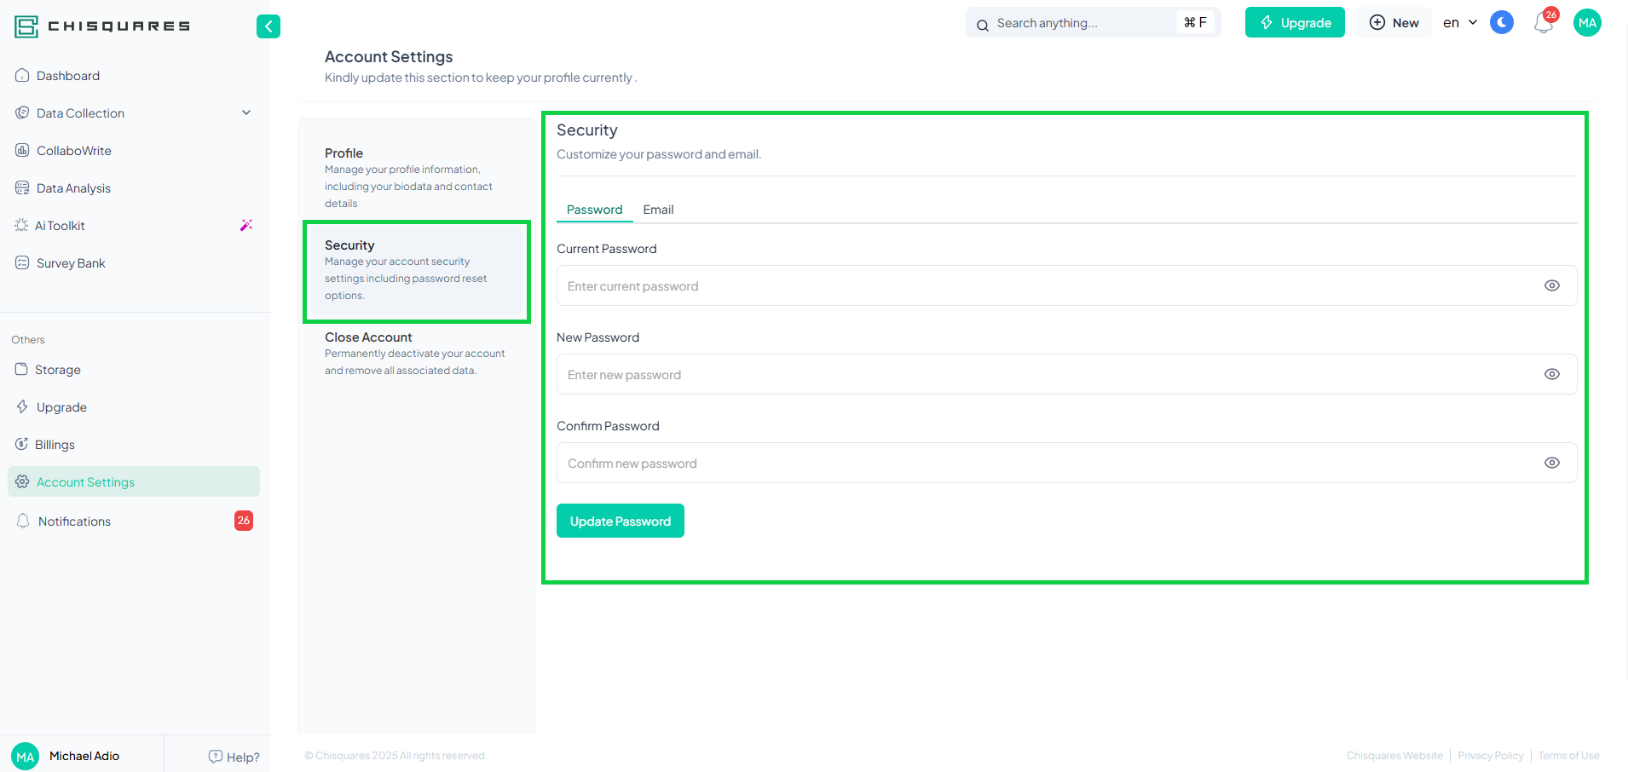This screenshot has width=1628, height=772.
Task: Open the Security settings section
Action: pyautogui.click(x=416, y=270)
